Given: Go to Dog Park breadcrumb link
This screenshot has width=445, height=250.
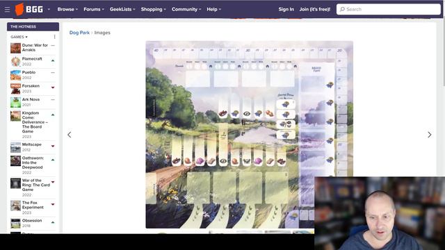Looking at the screenshot, I should tap(79, 33).
